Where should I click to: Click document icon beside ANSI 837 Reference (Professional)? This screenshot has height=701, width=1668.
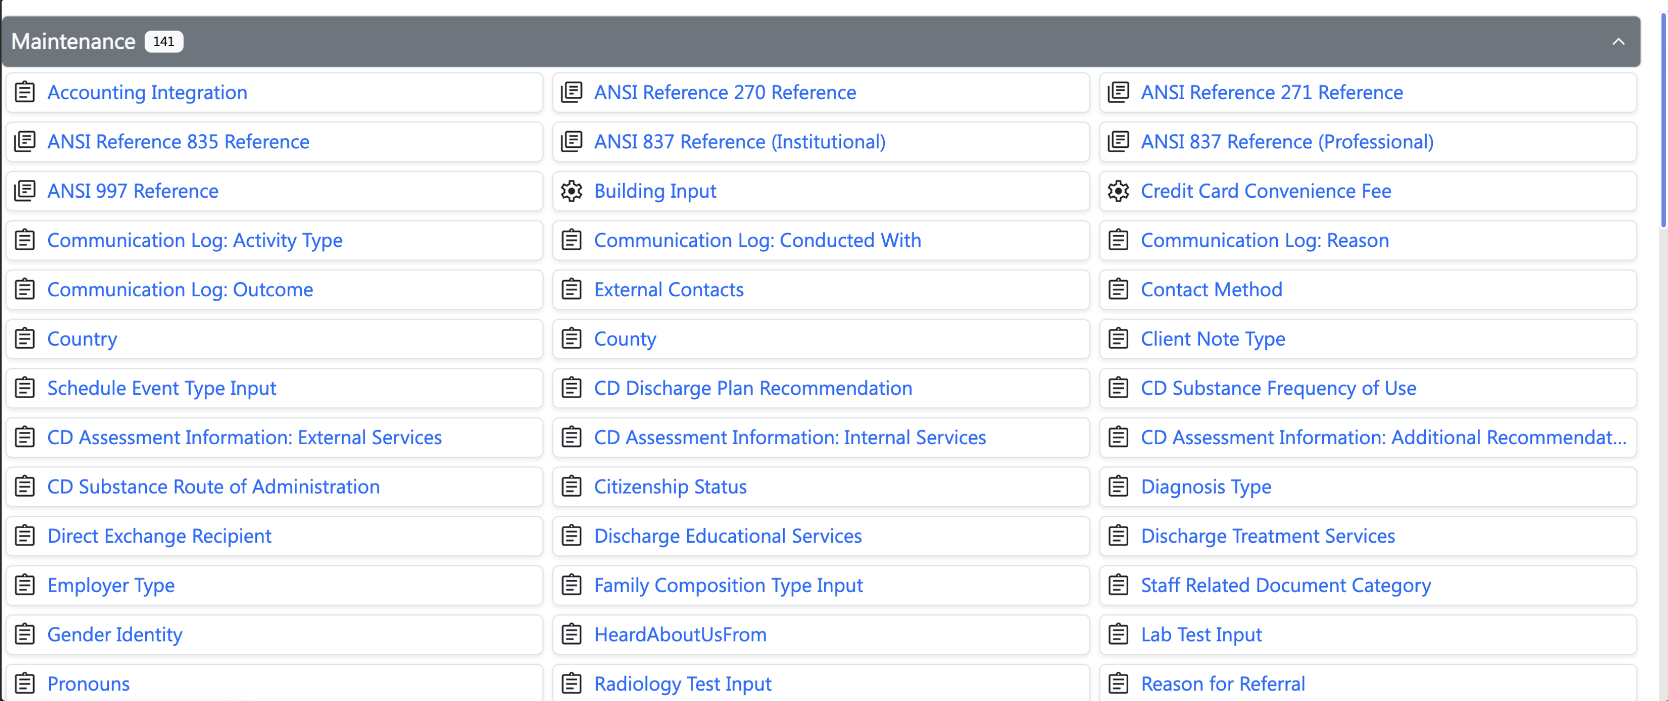[1119, 141]
